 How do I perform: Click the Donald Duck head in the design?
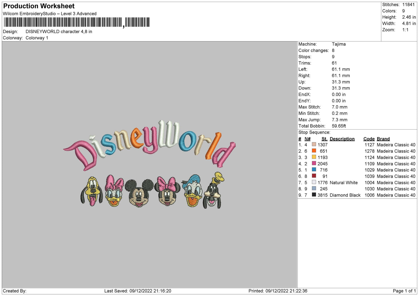[192, 190]
